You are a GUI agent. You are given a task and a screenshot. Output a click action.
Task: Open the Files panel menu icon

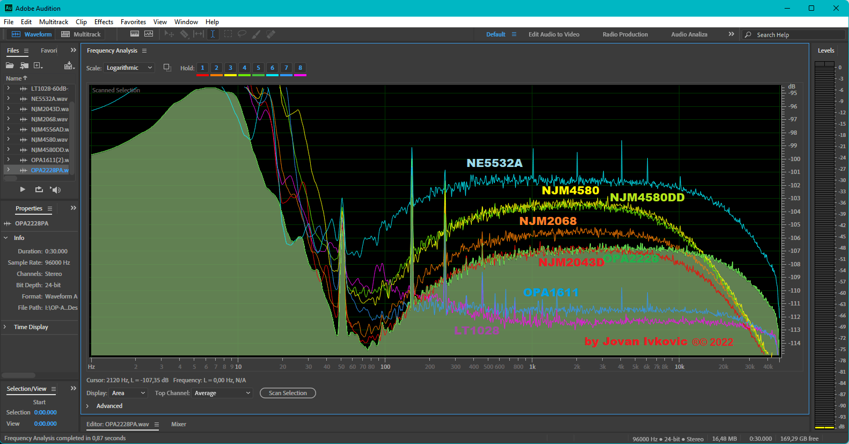pos(26,51)
